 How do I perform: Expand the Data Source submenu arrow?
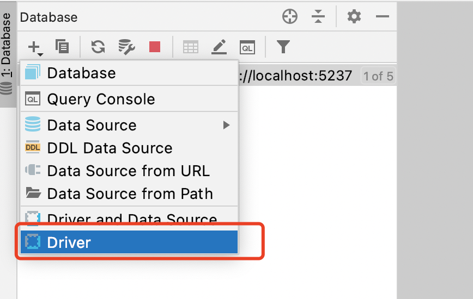click(226, 125)
